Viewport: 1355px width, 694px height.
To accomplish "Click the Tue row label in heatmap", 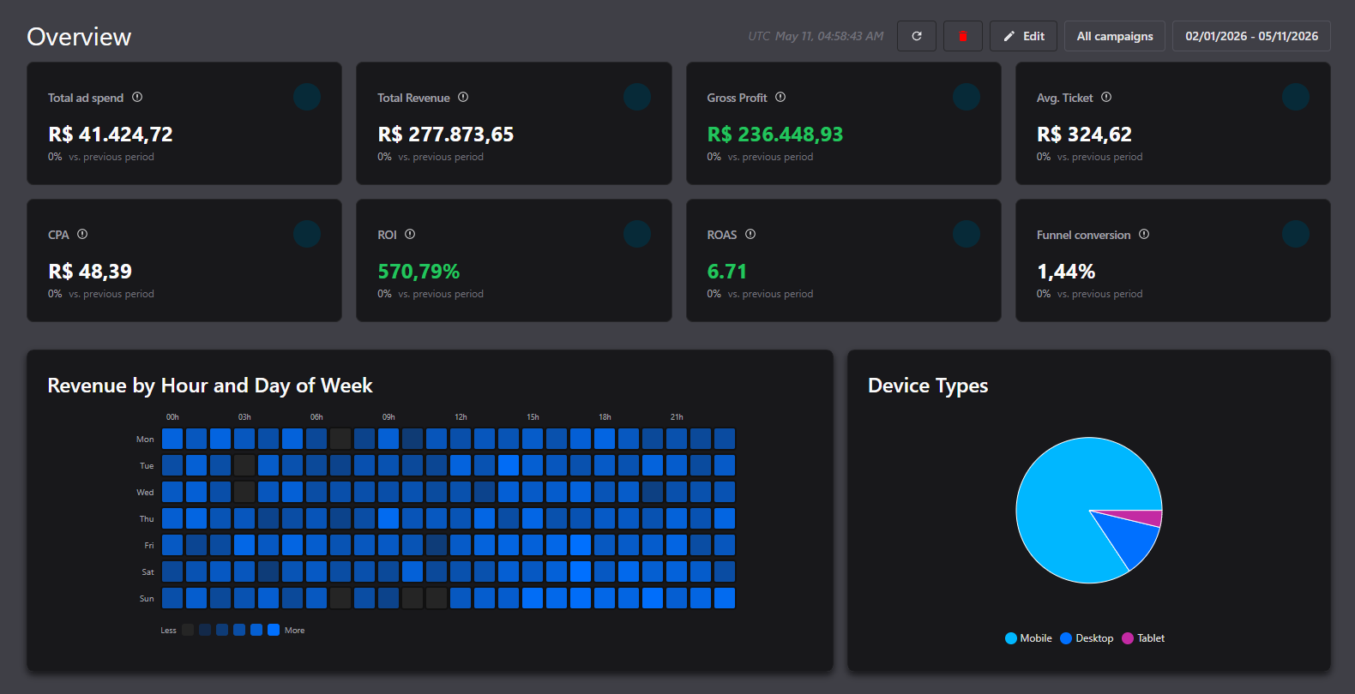I will click(x=147, y=466).
